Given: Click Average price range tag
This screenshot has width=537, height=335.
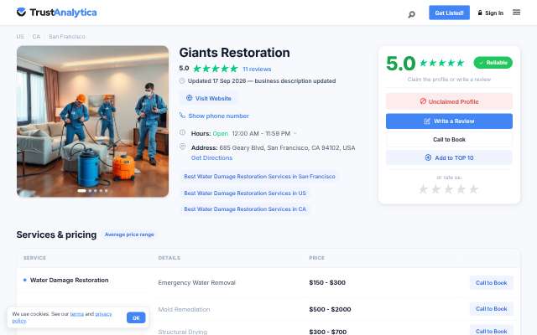Looking at the screenshot, I should (x=129, y=234).
